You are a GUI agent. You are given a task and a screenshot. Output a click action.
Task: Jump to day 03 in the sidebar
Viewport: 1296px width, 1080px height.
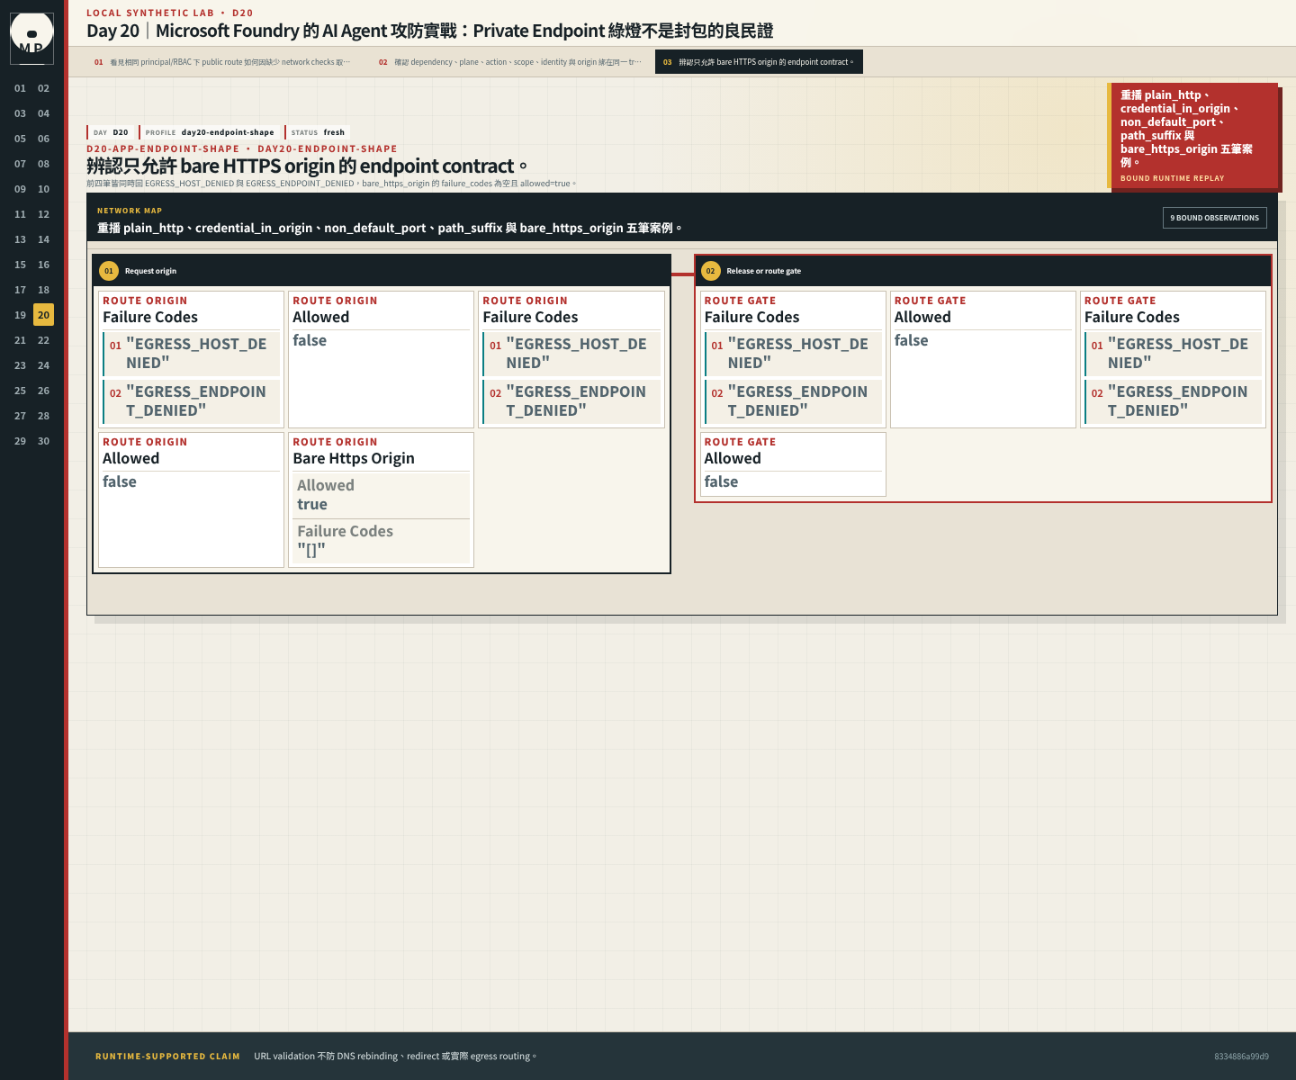click(20, 113)
